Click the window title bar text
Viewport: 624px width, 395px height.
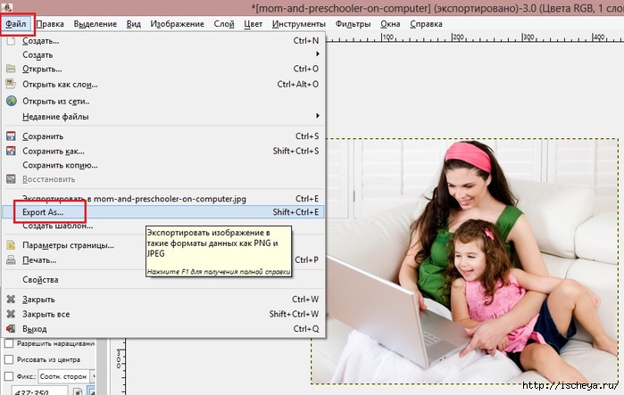(x=437, y=8)
